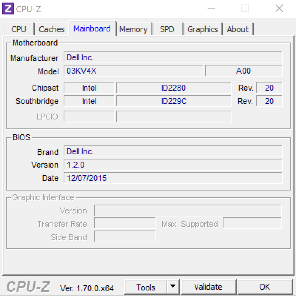
Task: Click the Validate button
Action: (208, 287)
